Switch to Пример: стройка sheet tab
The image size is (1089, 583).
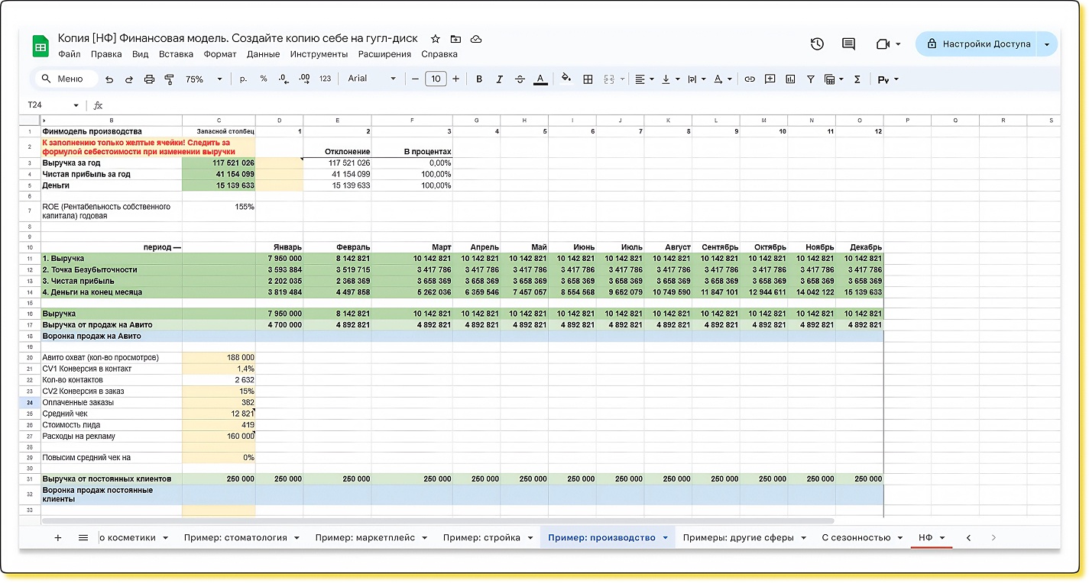(x=481, y=538)
